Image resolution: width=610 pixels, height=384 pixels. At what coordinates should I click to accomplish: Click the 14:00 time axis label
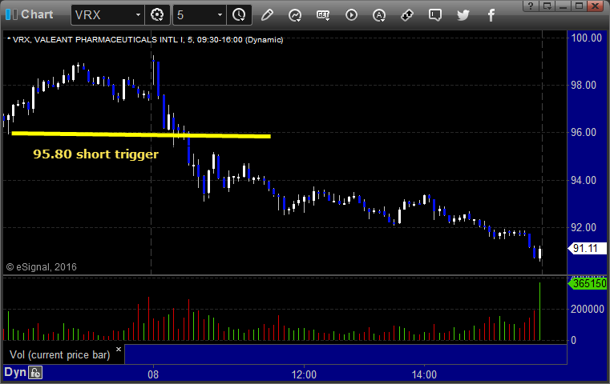pos(424,374)
